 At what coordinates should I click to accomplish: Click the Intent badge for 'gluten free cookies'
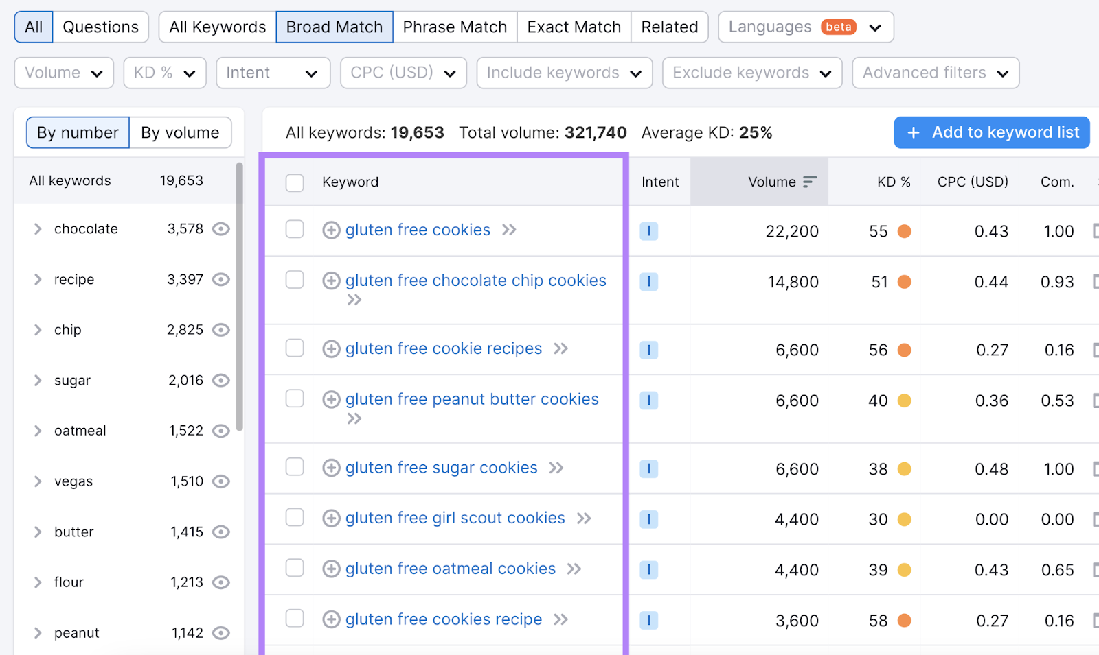[x=648, y=231]
